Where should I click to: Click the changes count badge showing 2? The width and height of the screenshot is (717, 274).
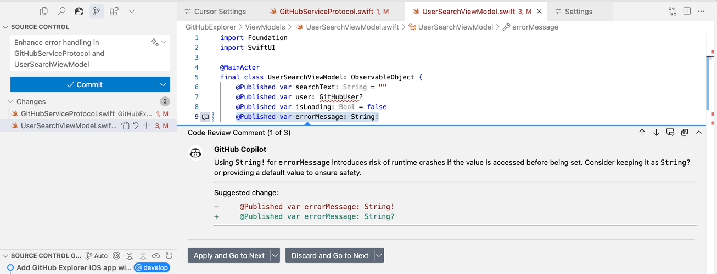click(165, 101)
